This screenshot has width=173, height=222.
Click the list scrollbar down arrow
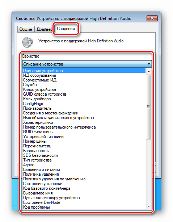coord(149,206)
